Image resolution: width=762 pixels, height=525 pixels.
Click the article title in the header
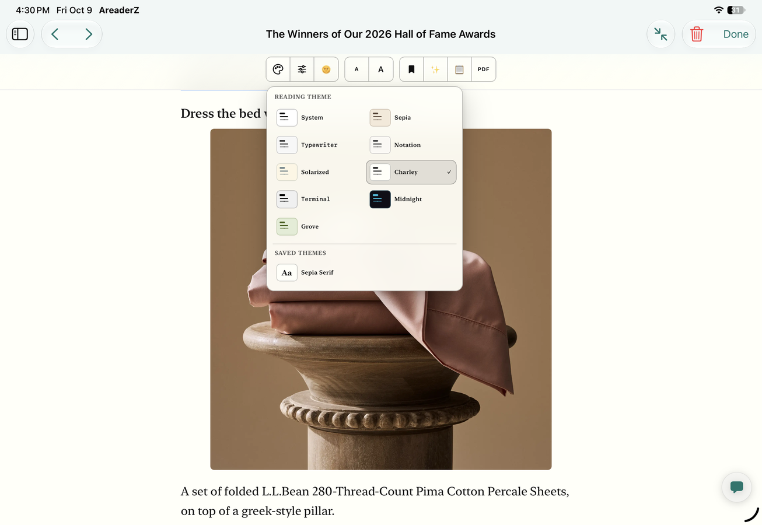click(x=381, y=34)
